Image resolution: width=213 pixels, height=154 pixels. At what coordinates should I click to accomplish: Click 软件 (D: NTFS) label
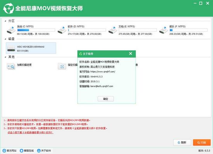point(76,27)
